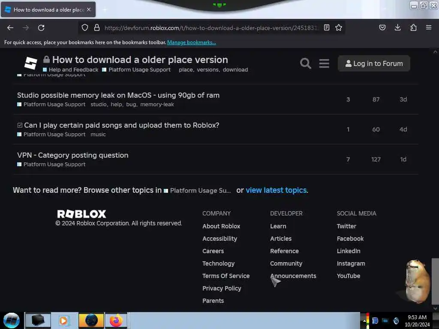
Task: Log in to Forum button
Action: point(374,63)
